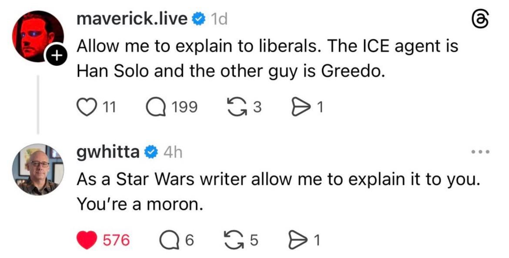509x258 pixels.
Task: Open the maverick.live username link
Action: click(x=132, y=19)
